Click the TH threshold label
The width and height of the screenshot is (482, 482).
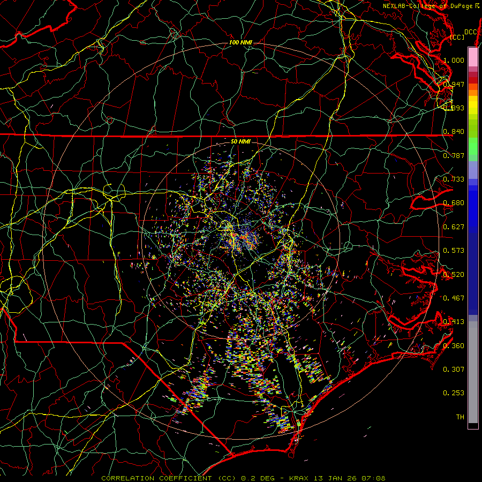[460, 417]
